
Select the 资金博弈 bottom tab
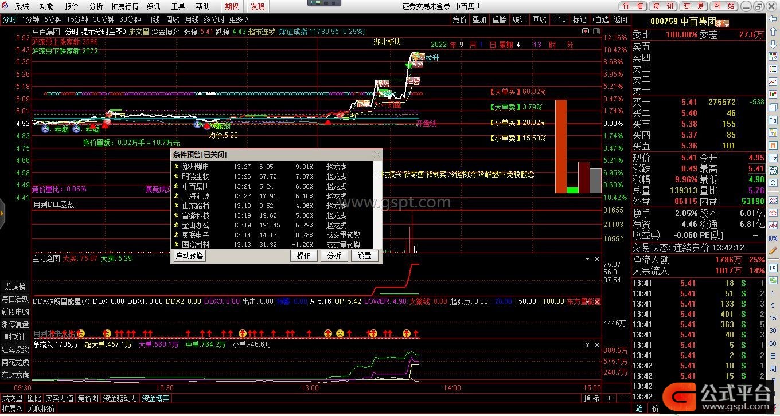pos(156,398)
